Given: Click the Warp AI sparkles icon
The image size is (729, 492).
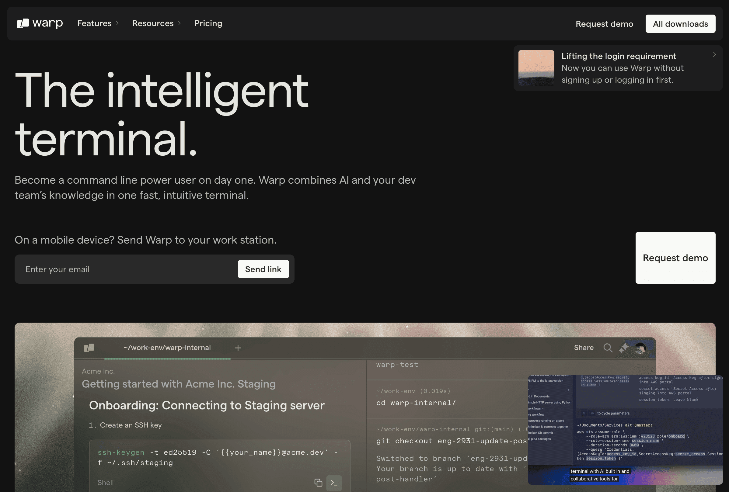Looking at the screenshot, I should (624, 348).
